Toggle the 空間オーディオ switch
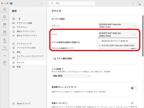Viewport: 144px width, 108px height. [x=134, y=103]
